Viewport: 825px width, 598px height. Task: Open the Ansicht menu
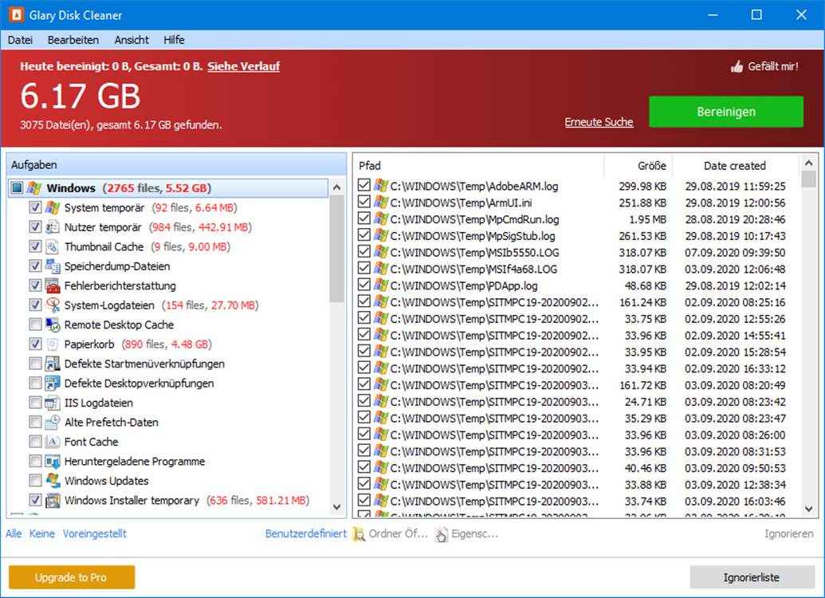(x=132, y=40)
